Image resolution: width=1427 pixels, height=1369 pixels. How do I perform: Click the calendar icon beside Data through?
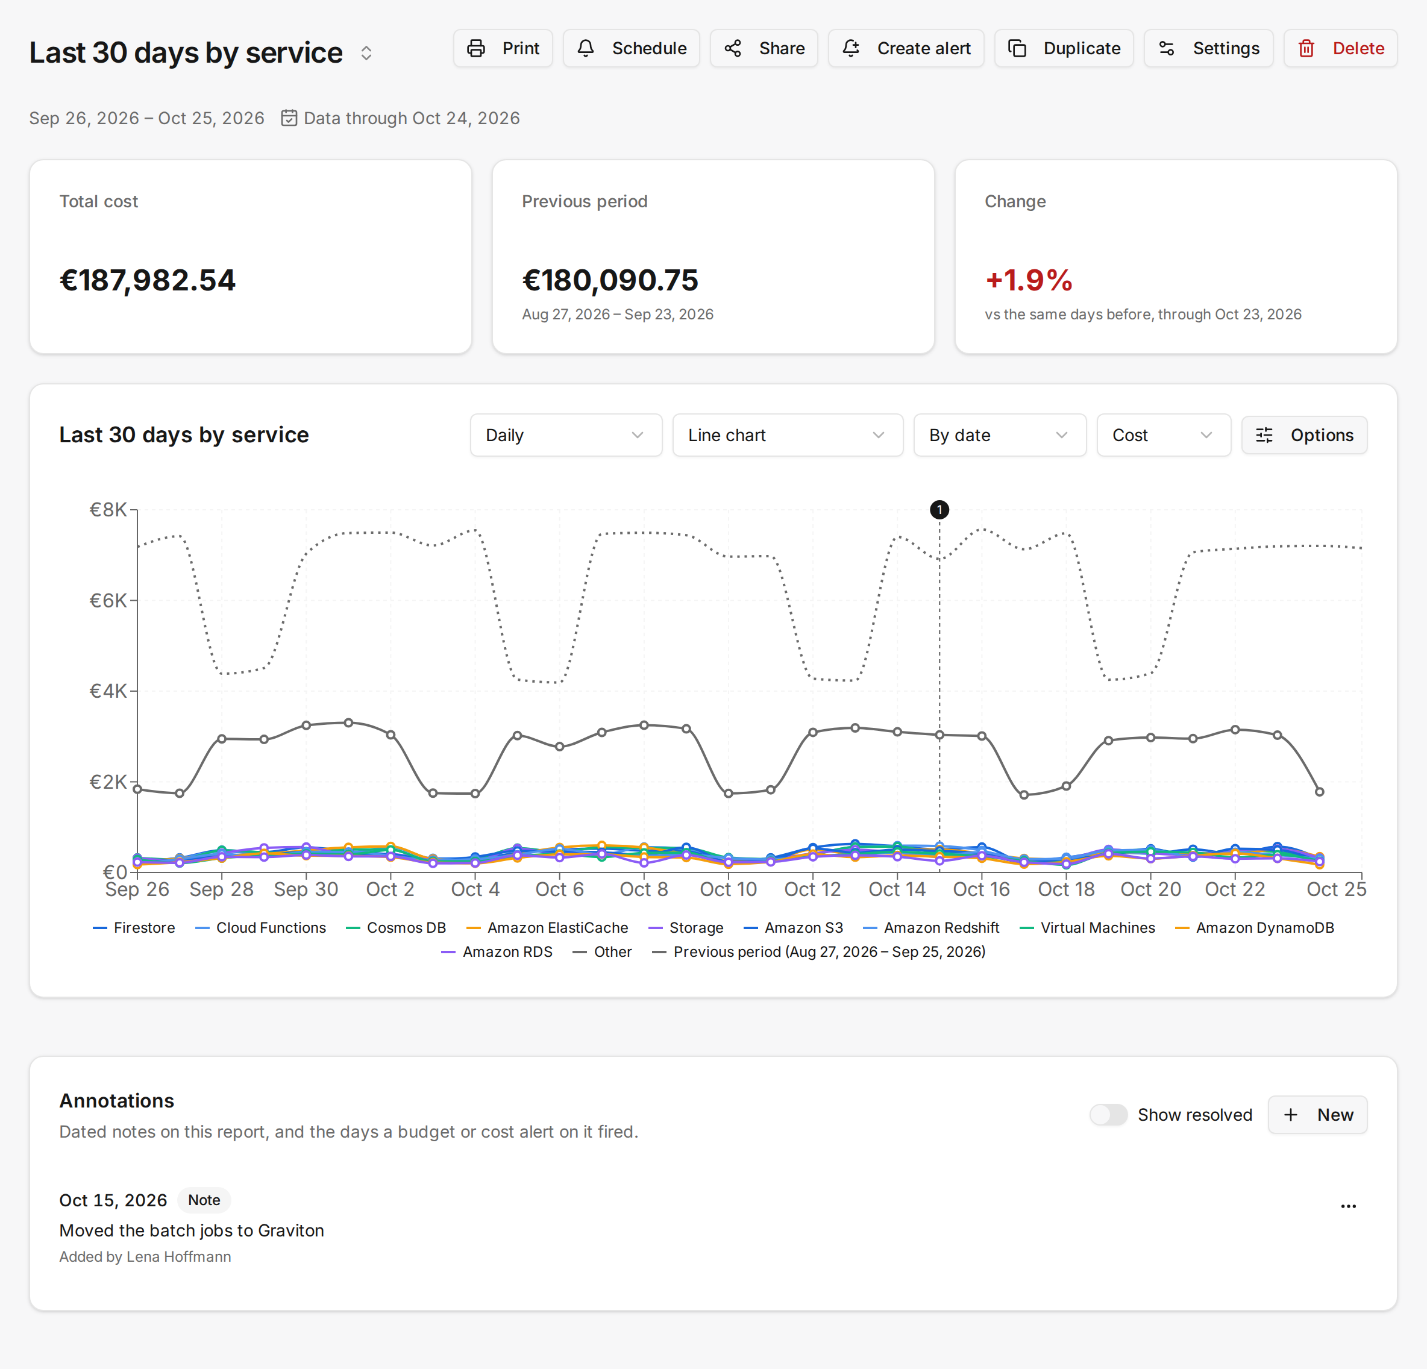coord(289,118)
